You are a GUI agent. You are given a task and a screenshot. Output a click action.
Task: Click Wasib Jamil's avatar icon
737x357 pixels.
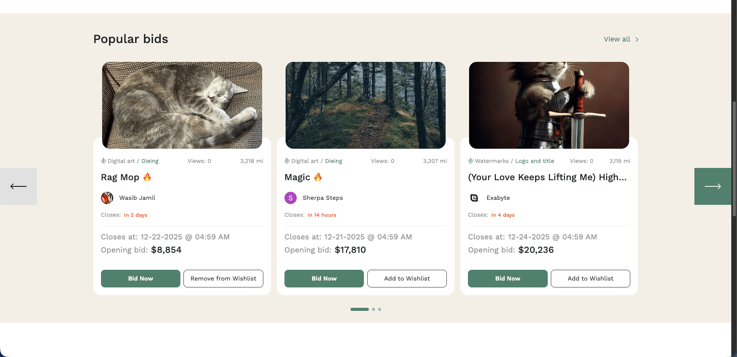click(107, 198)
